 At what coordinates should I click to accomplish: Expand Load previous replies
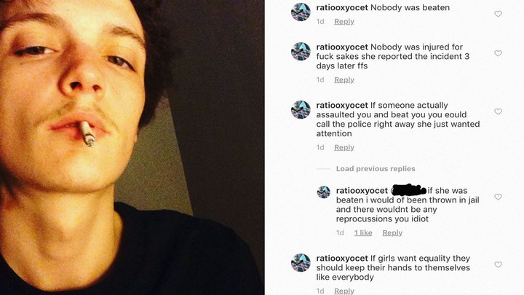(376, 168)
